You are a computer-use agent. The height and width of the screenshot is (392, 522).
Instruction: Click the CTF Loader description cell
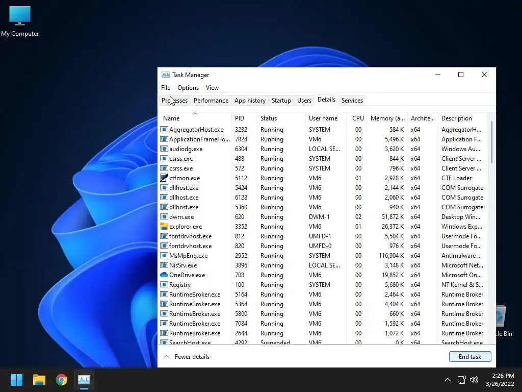(x=456, y=178)
